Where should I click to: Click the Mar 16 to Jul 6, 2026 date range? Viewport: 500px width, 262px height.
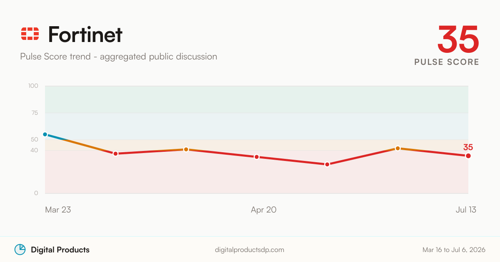454,250
